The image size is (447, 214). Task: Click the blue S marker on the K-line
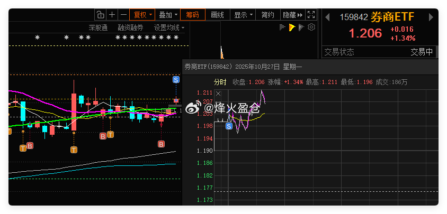pyautogui.click(x=176, y=79)
